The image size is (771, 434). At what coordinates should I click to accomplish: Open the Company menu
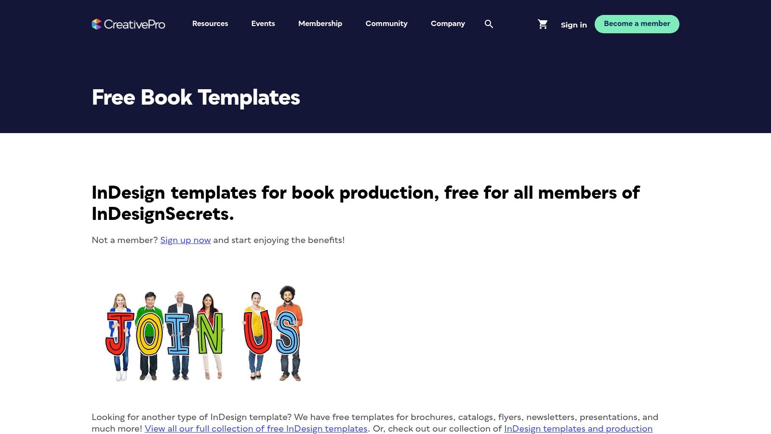pyautogui.click(x=448, y=24)
